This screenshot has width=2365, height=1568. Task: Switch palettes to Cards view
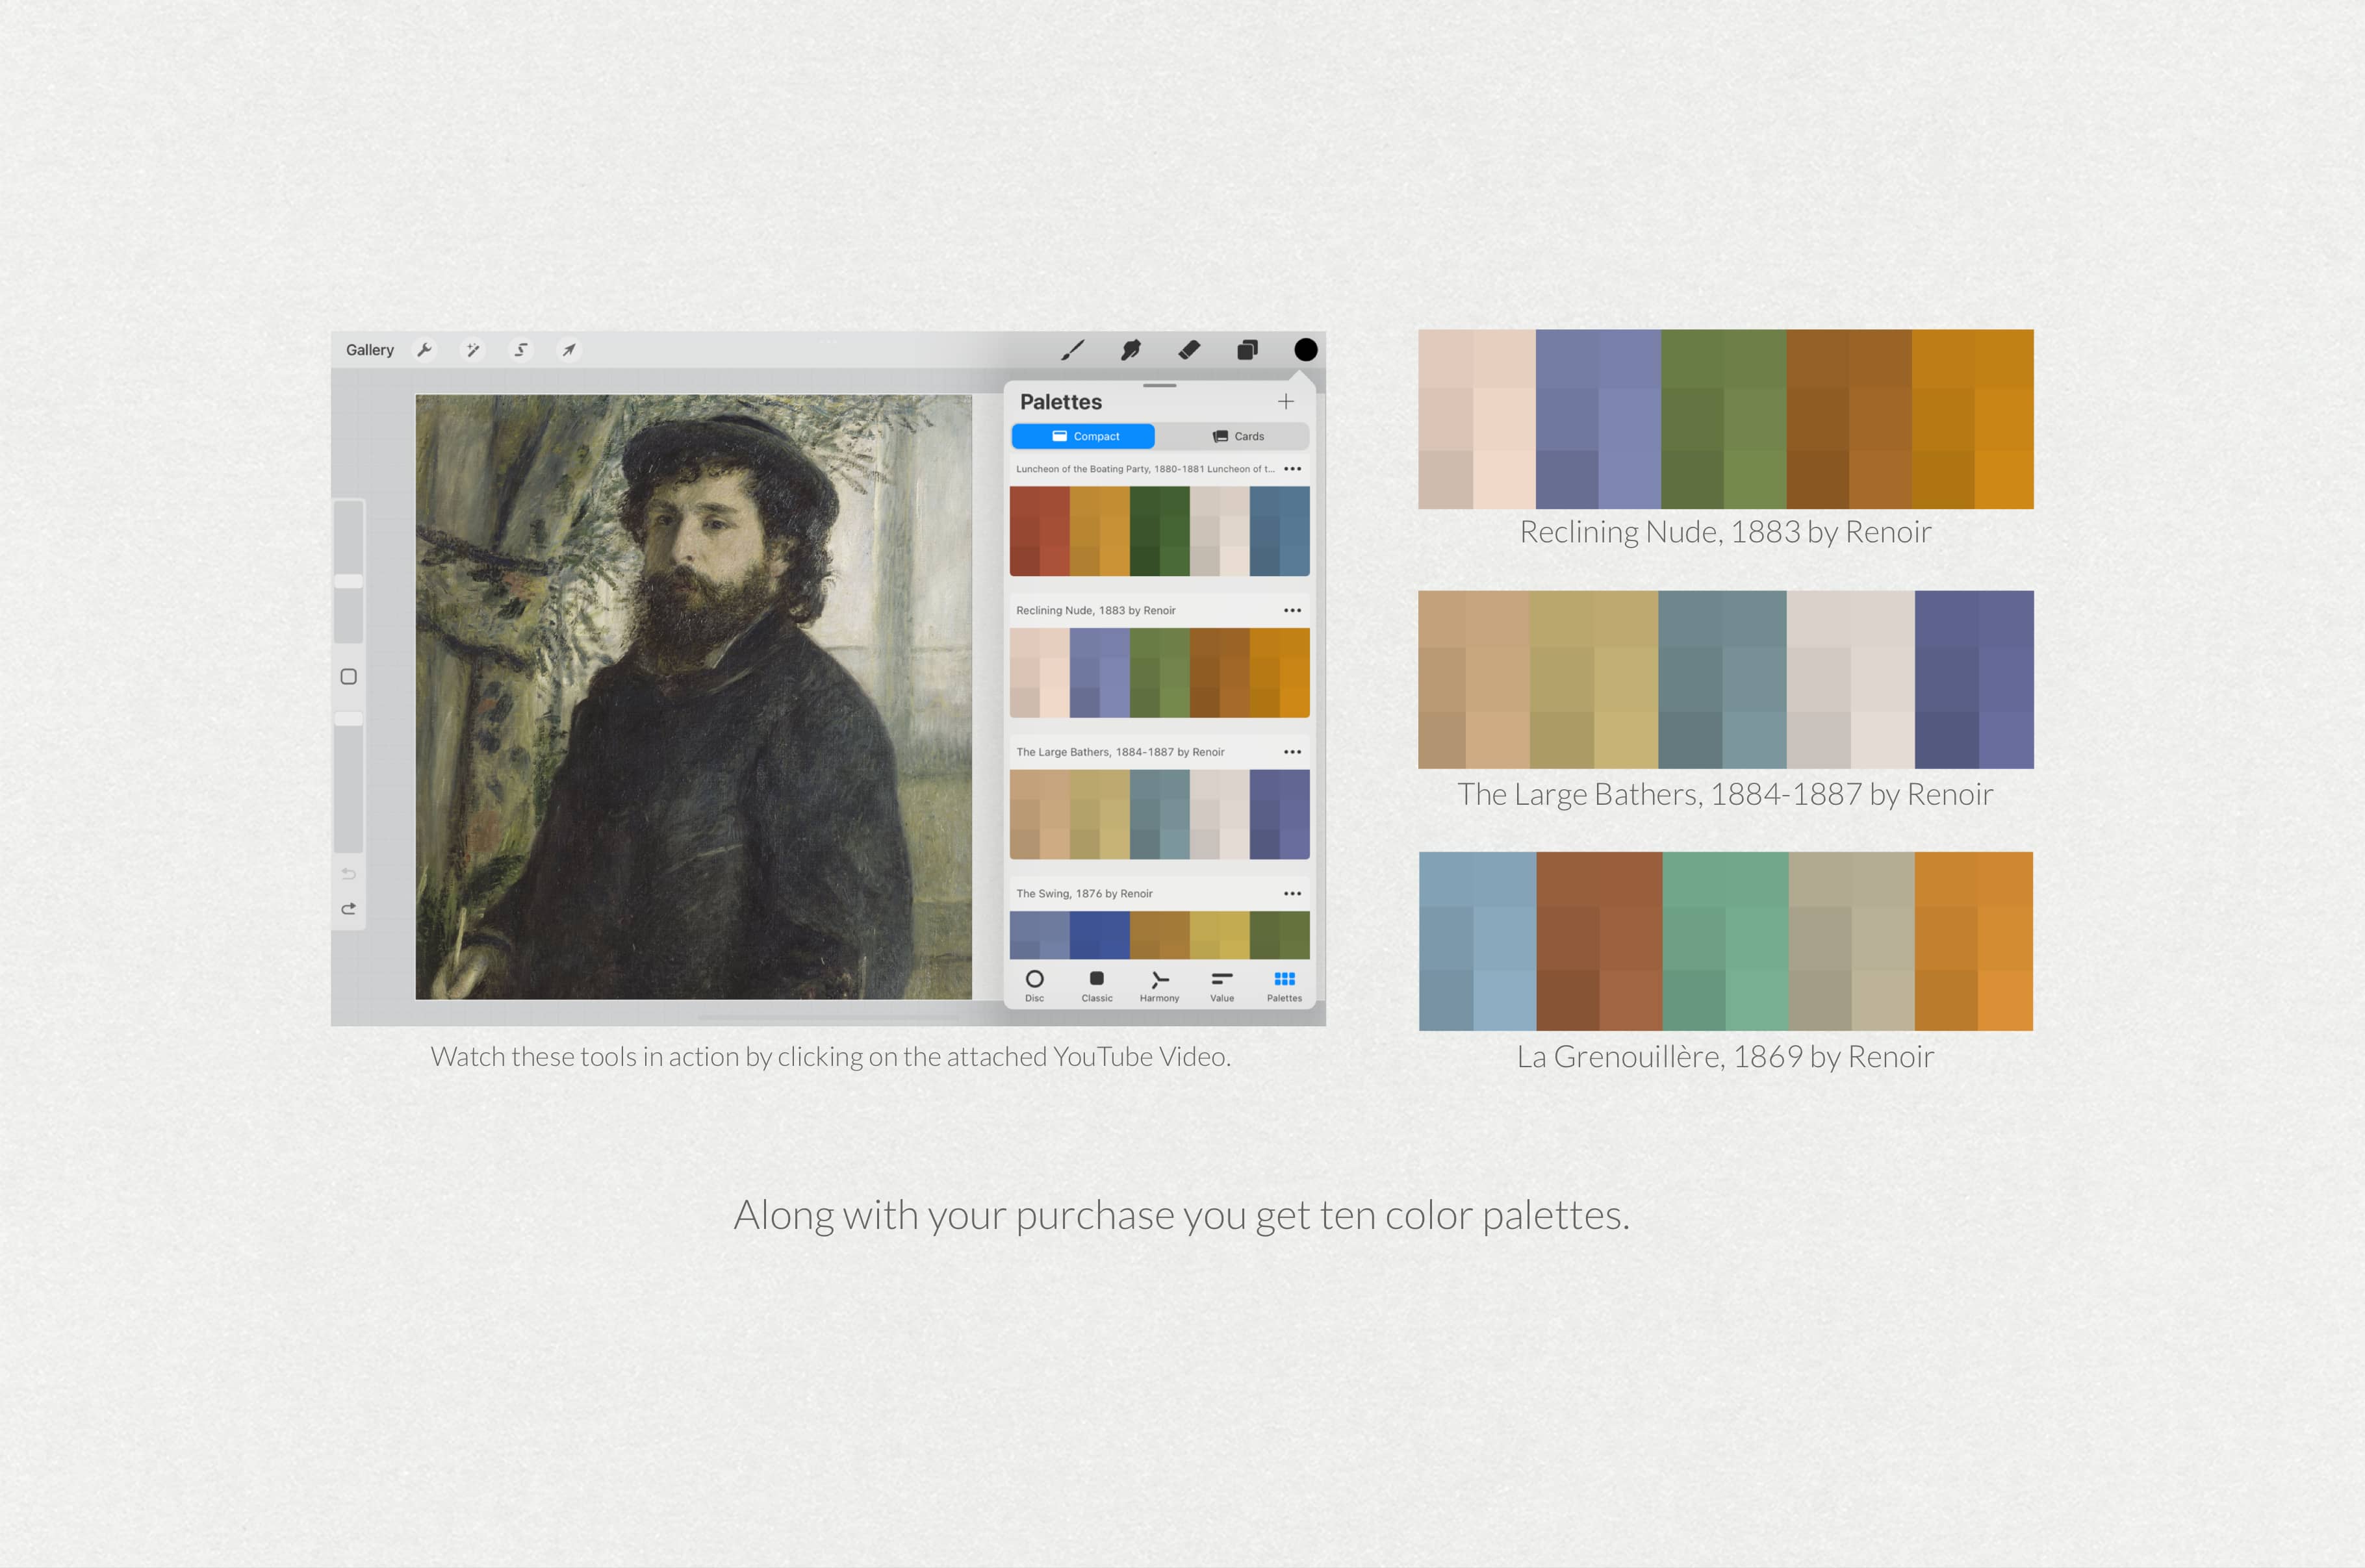1238,436
